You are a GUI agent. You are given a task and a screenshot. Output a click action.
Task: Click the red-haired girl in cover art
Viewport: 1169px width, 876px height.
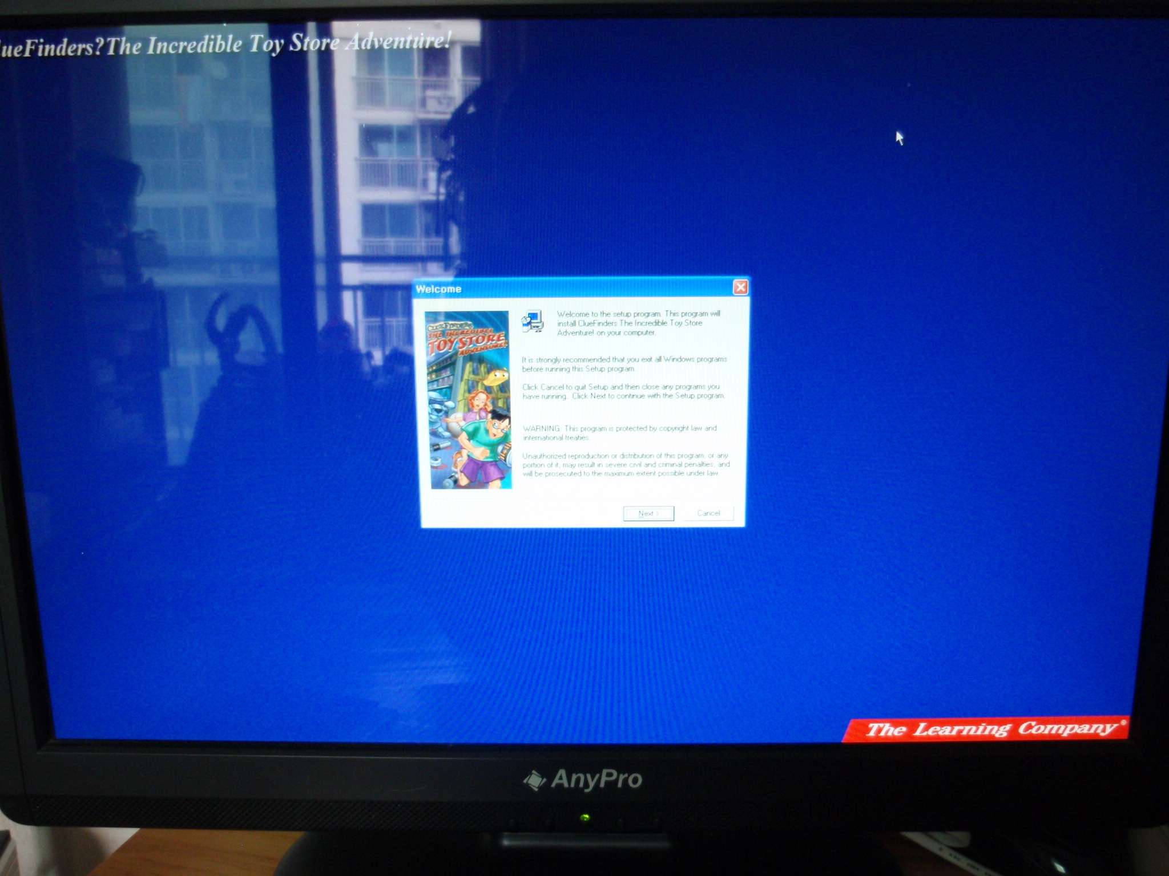478,402
